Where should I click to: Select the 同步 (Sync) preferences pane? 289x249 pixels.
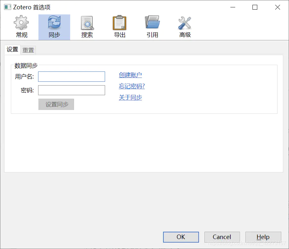click(x=54, y=27)
